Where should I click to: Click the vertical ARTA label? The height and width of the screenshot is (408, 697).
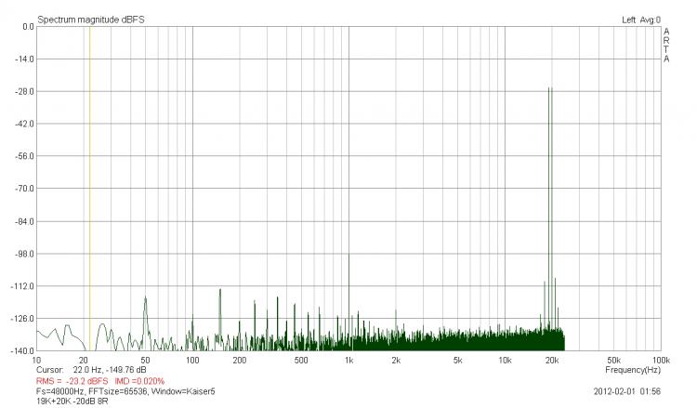pyautogui.click(x=666, y=45)
